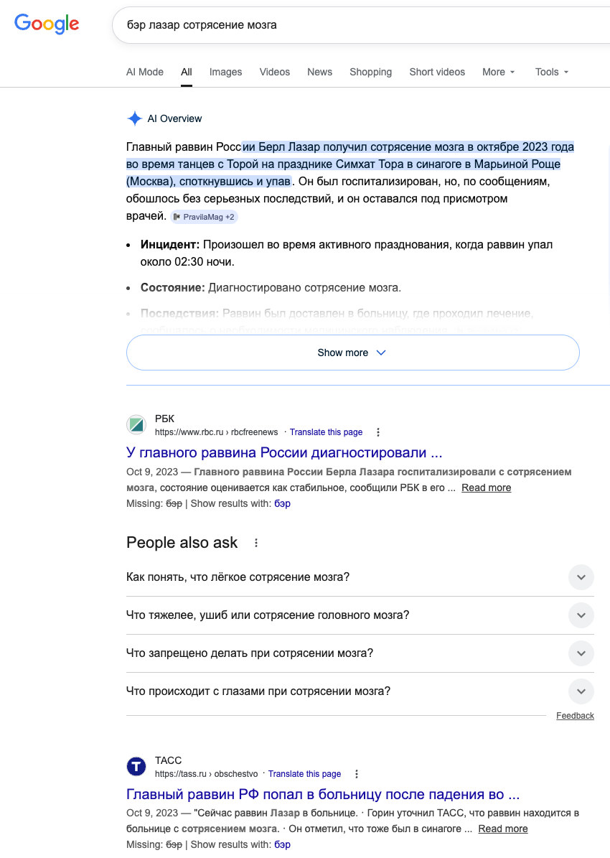Click the ТАСС site favicon

point(136,766)
